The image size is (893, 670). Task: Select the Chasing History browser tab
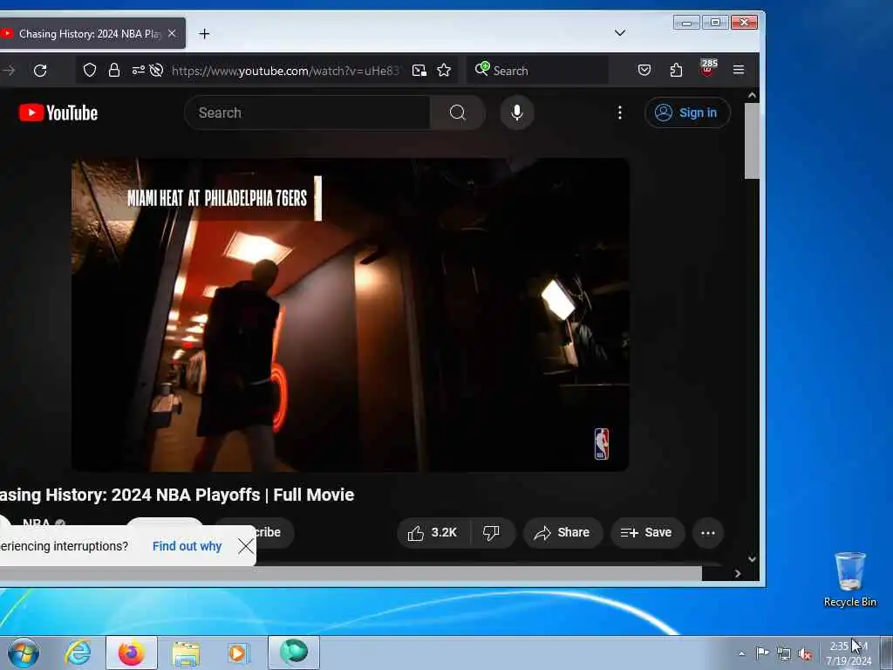coord(91,34)
